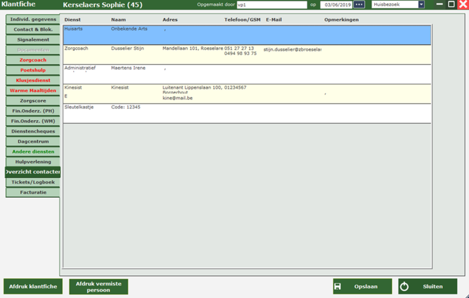Open the Signalement tab
The width and height of the screenshot is (469, 298).
point(33,40)
